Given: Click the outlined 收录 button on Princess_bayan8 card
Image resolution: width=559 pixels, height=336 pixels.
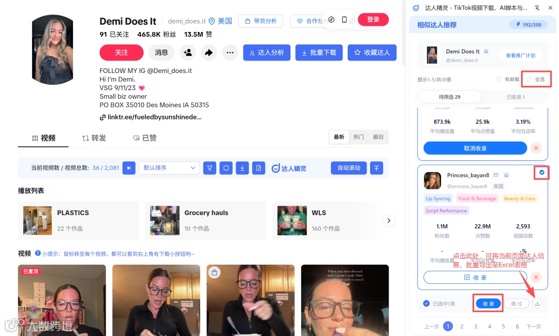Looking at the screenshot, I should pos(475,277).
